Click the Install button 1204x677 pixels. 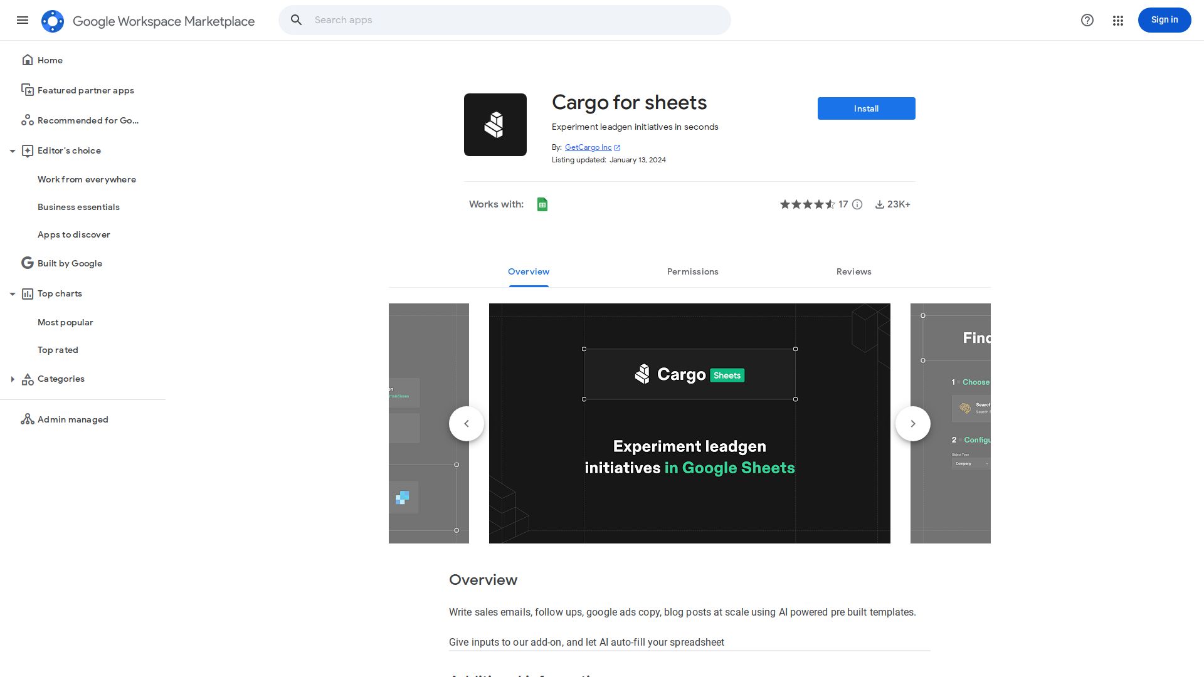coord(866,108)
